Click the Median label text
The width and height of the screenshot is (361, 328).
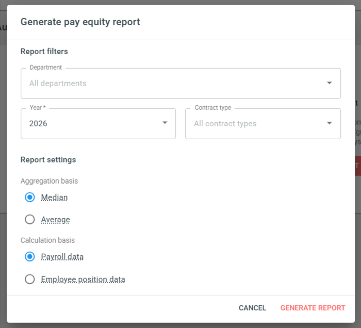(54, 198)
